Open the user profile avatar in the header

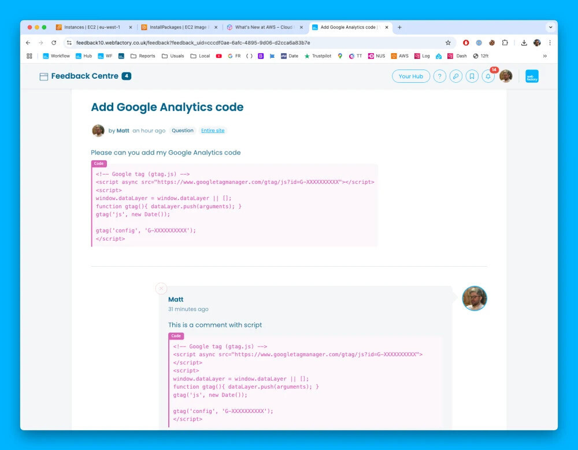(506, 76)
